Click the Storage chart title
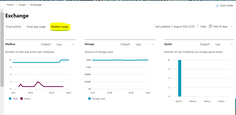 click(x=89, y=44)
